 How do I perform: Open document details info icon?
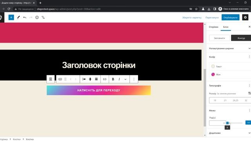[x=37, y=17]
